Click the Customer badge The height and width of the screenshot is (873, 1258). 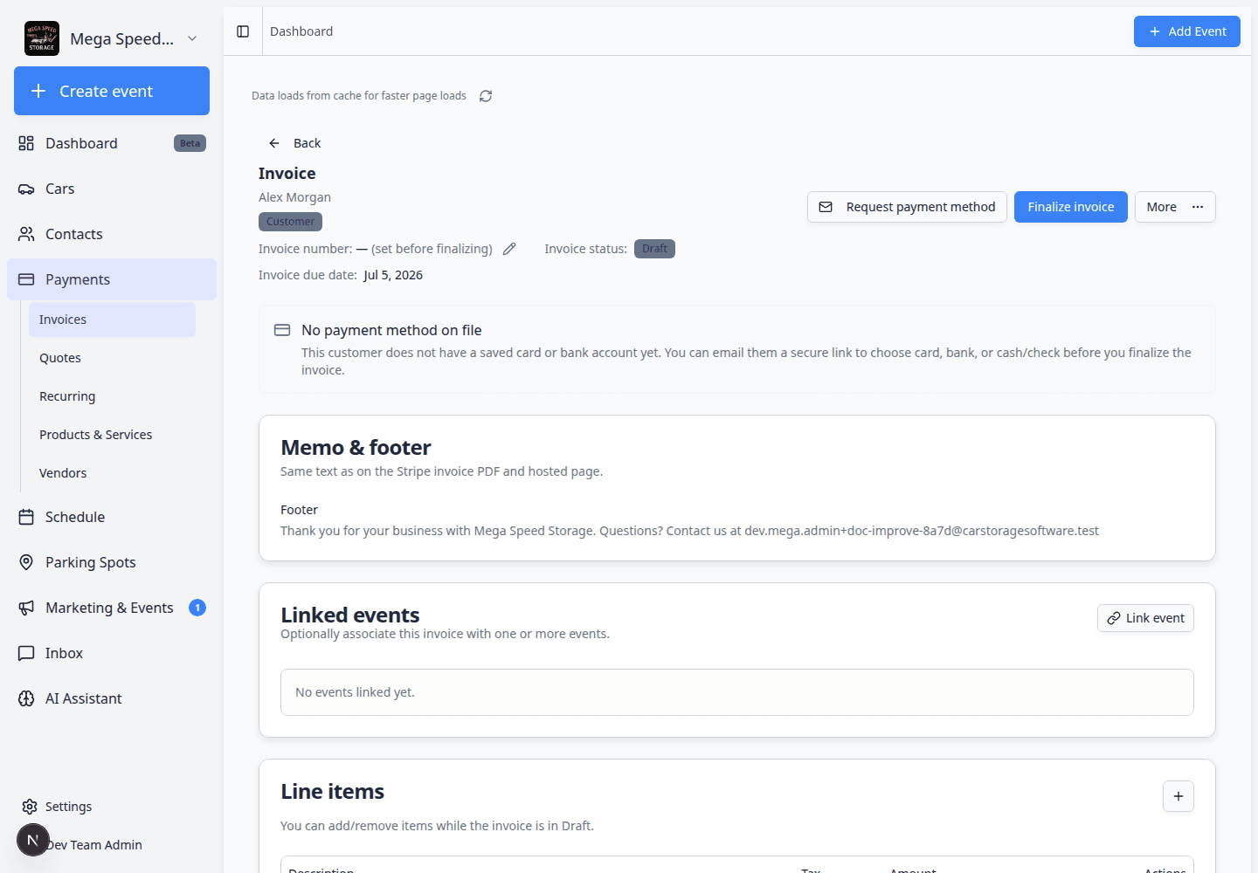pyautogui.click(x=290, y=222)
